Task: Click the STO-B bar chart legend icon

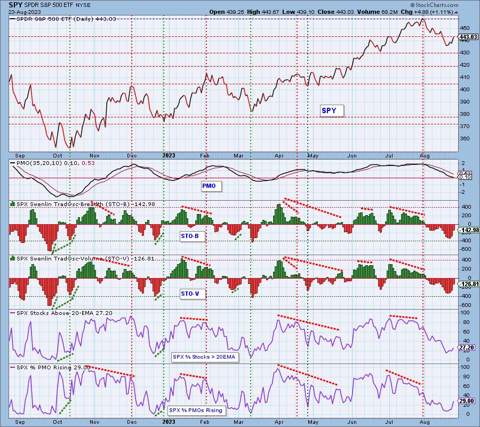Action: tap(13, 204)
